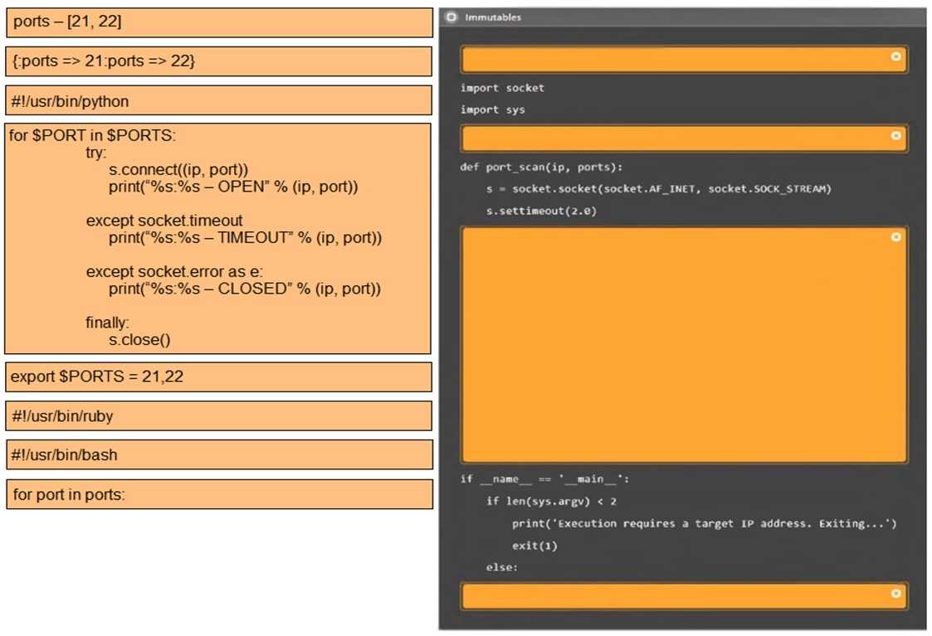Click the #!/usr/bin/bash shebang token

[218, 454]
